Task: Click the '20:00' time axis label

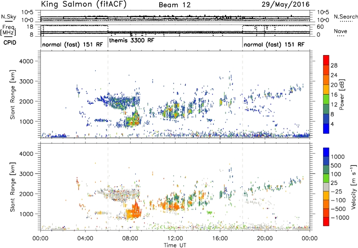Action: pos(265,239)
